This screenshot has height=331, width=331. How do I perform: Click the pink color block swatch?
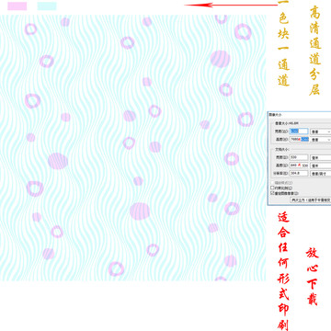point(17,6)
